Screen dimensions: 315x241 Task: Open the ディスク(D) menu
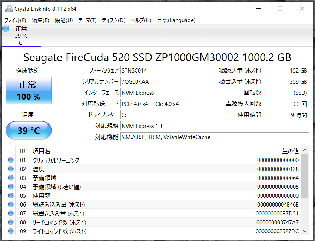113,20
